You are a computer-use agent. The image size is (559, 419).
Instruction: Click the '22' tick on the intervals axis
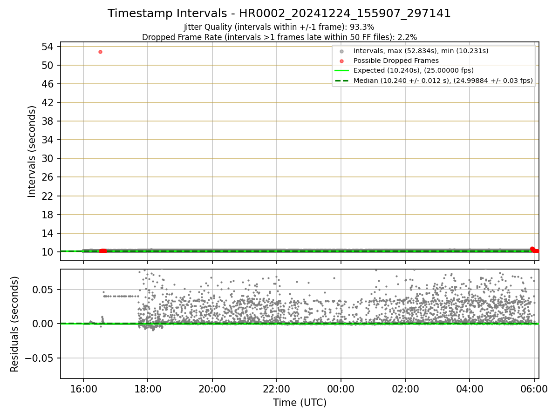tap(48, 196)
